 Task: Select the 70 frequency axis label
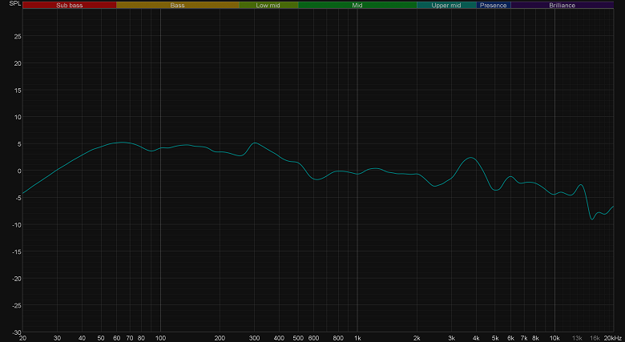click(130, 338)
